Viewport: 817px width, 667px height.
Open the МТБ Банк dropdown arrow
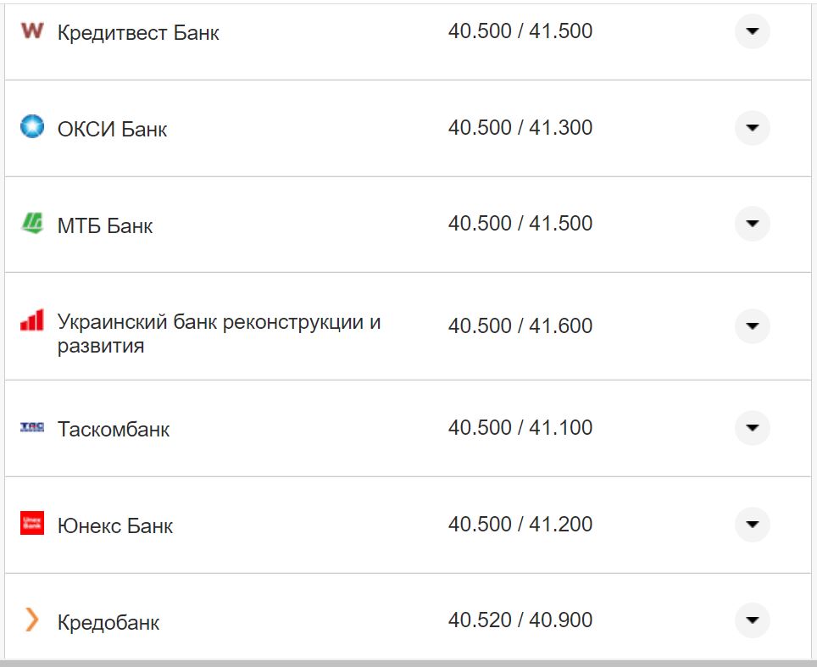coord(752,224)
